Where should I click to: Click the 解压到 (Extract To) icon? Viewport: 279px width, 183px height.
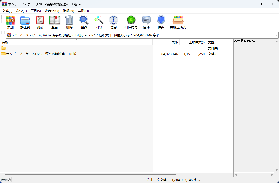[25, 22]
